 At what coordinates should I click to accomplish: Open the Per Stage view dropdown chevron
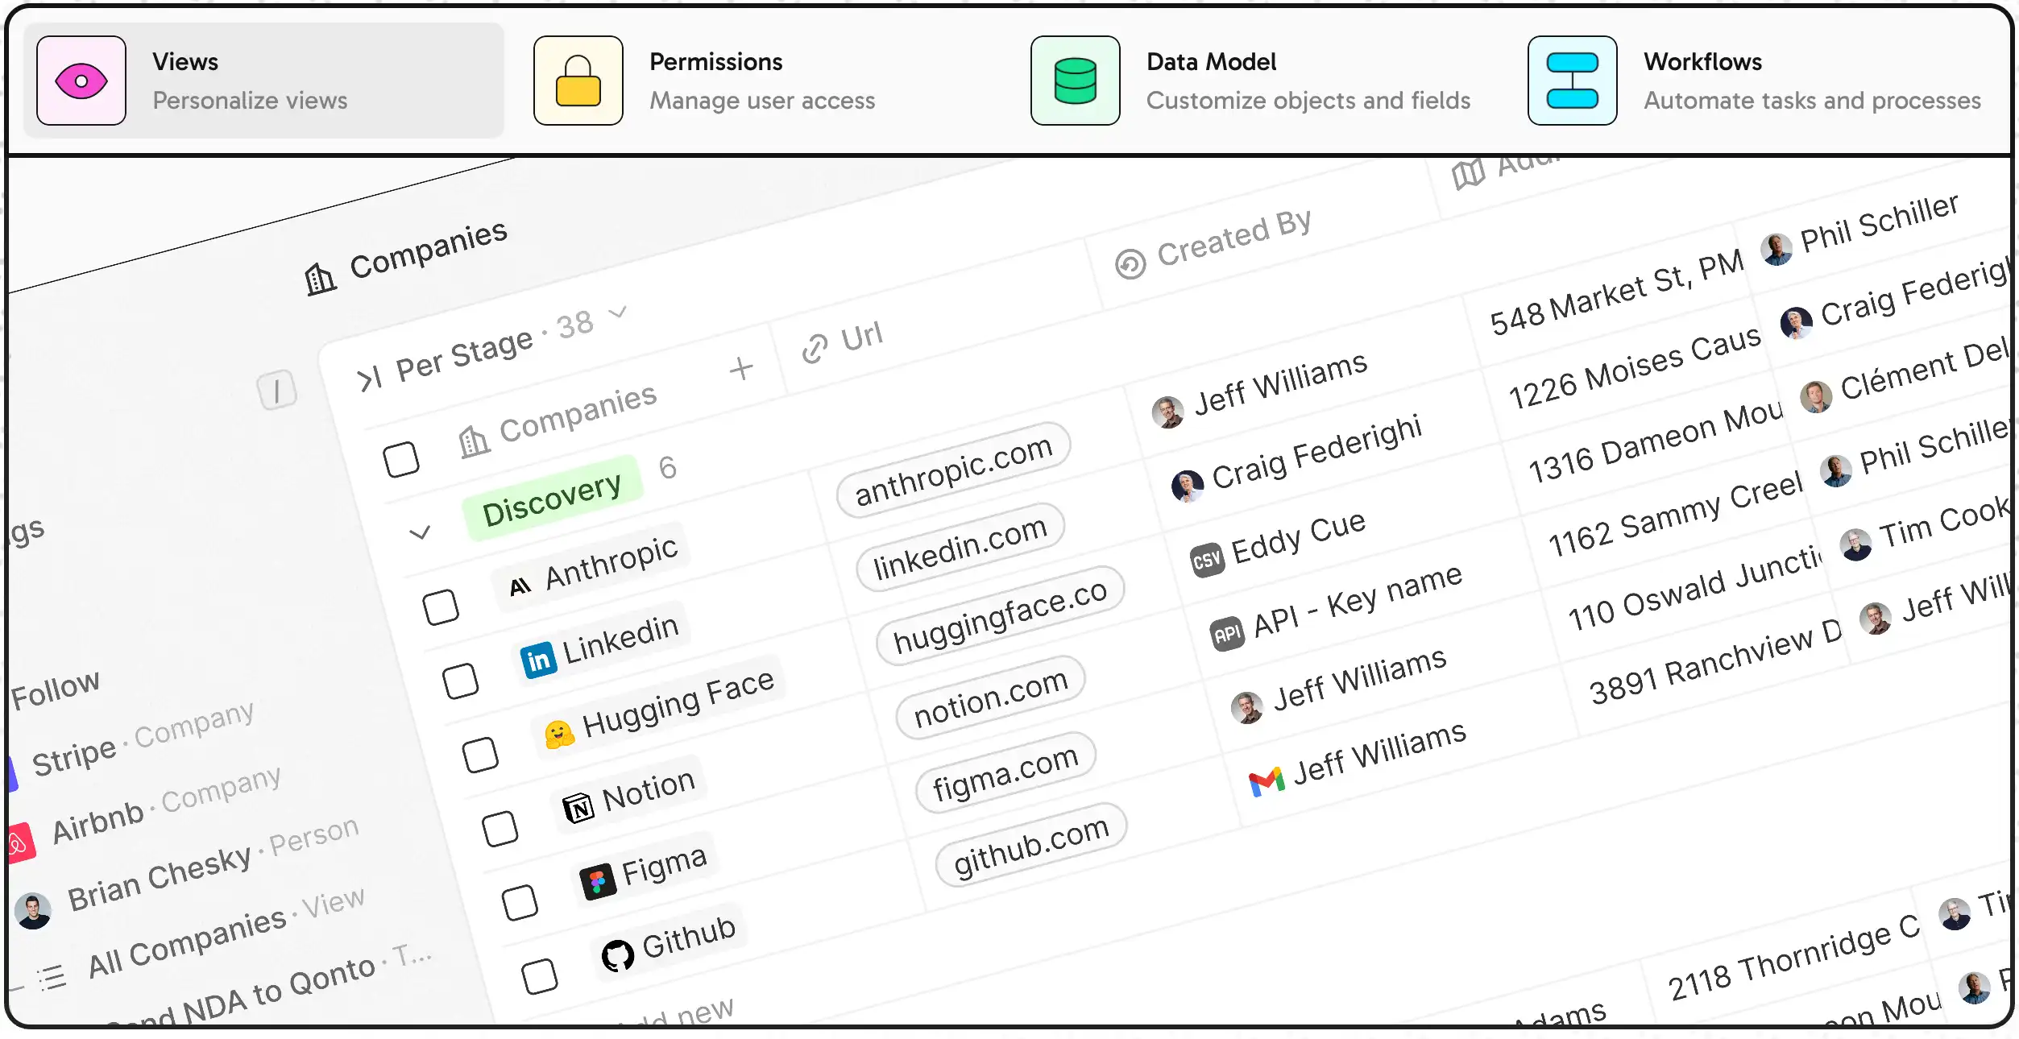(x=618, y=312)
